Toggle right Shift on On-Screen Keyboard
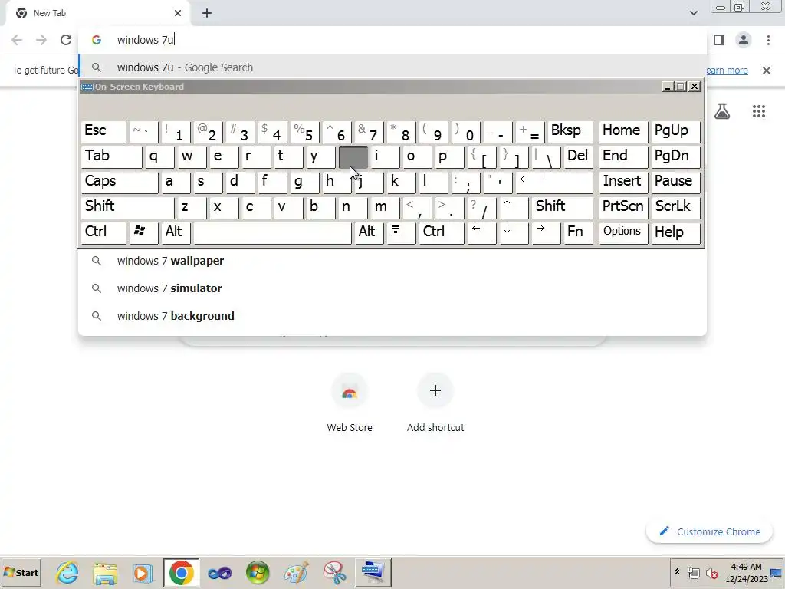 point(562,207)
